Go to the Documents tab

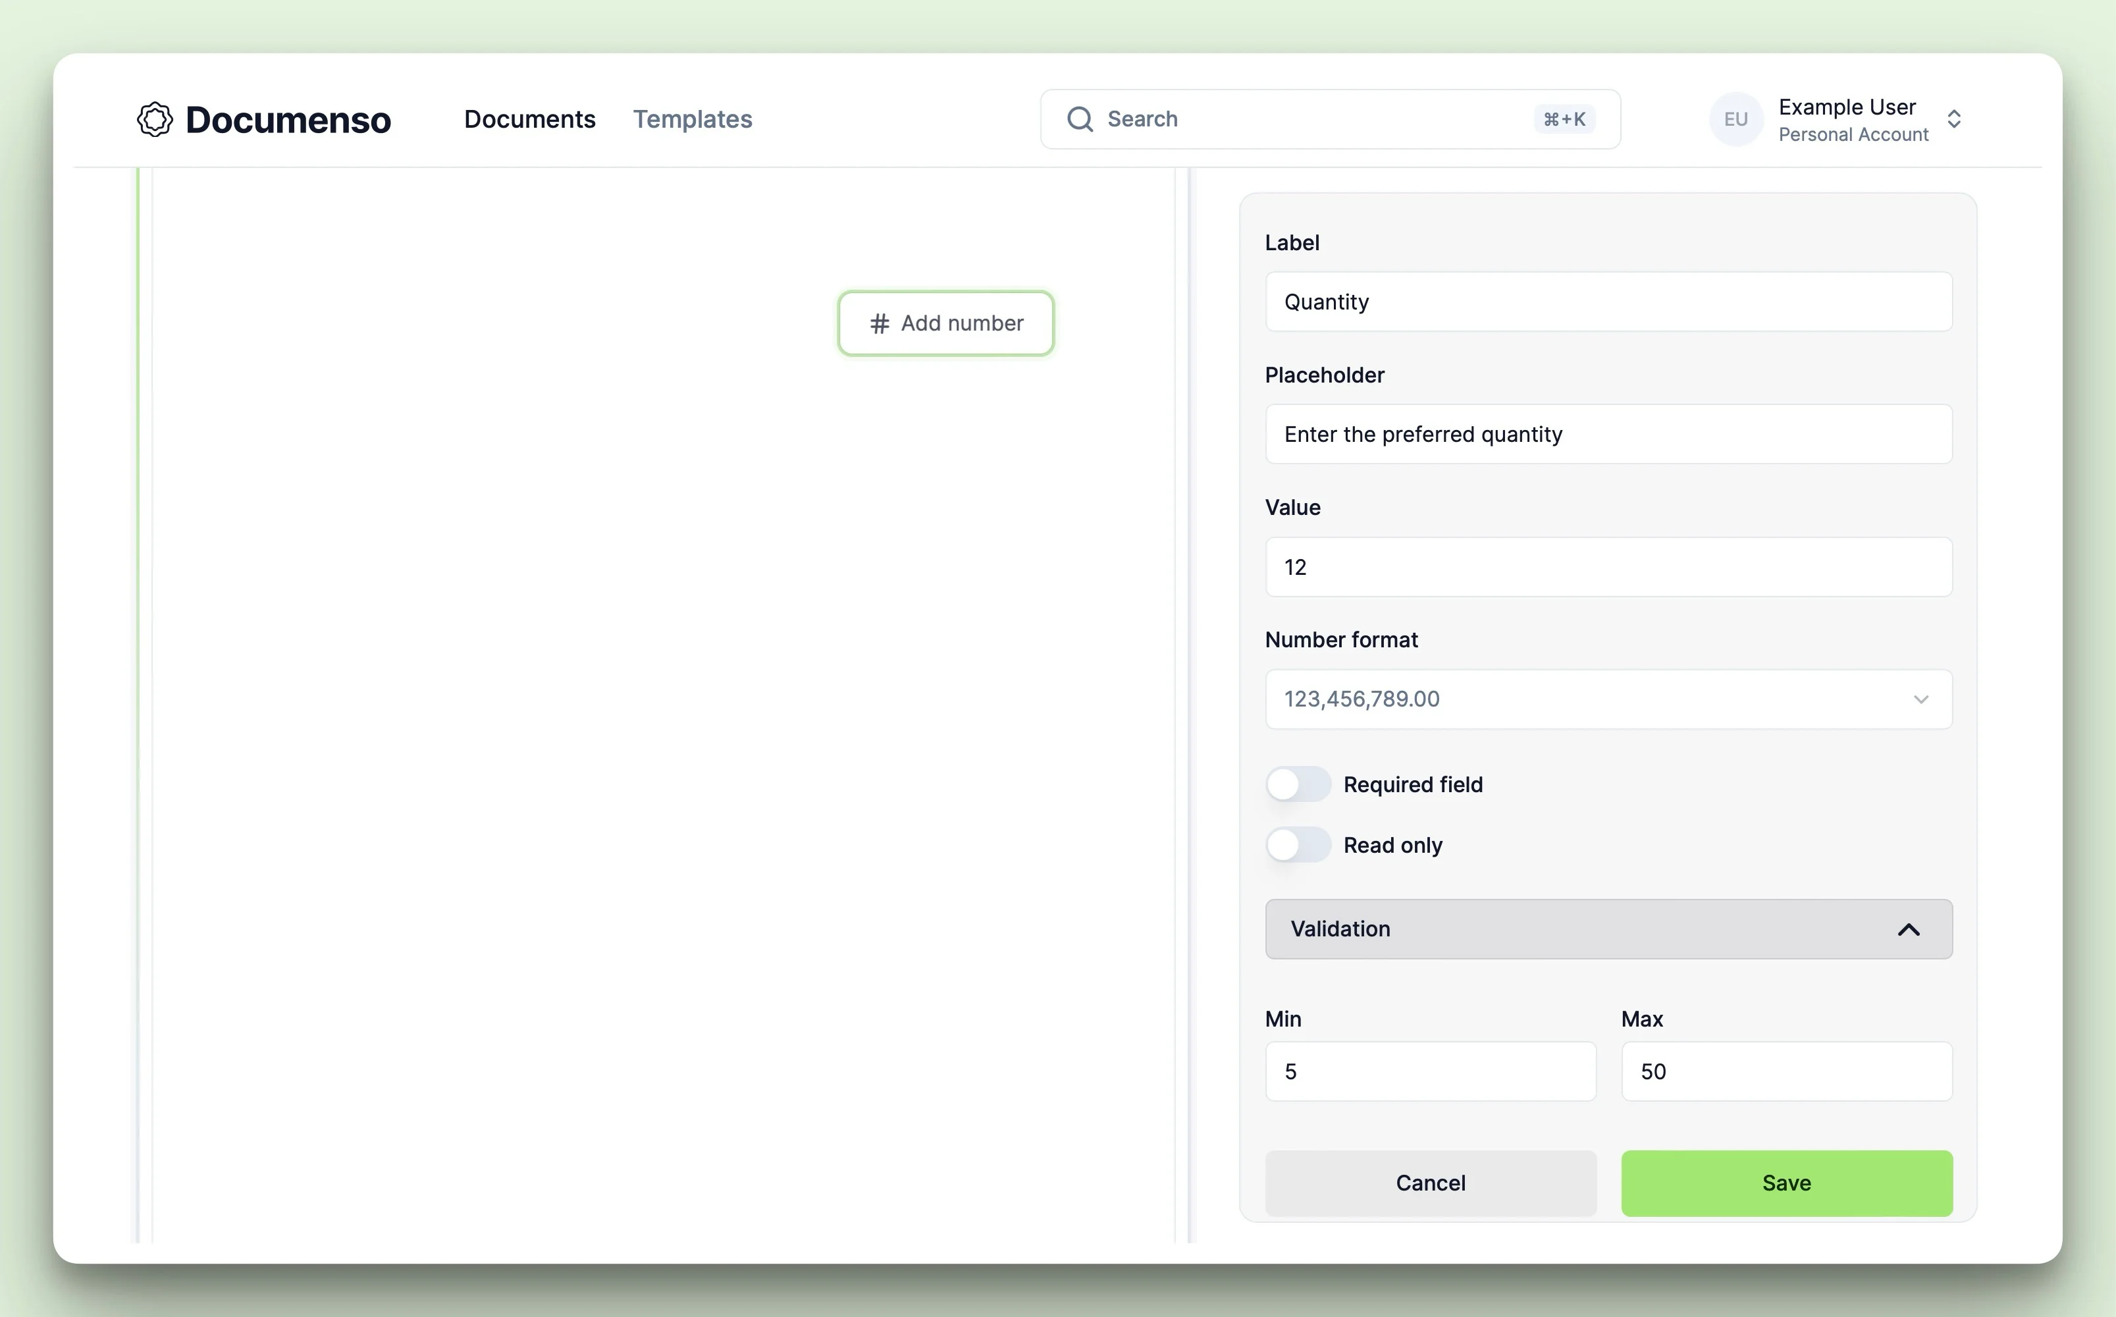pos(529,119)
